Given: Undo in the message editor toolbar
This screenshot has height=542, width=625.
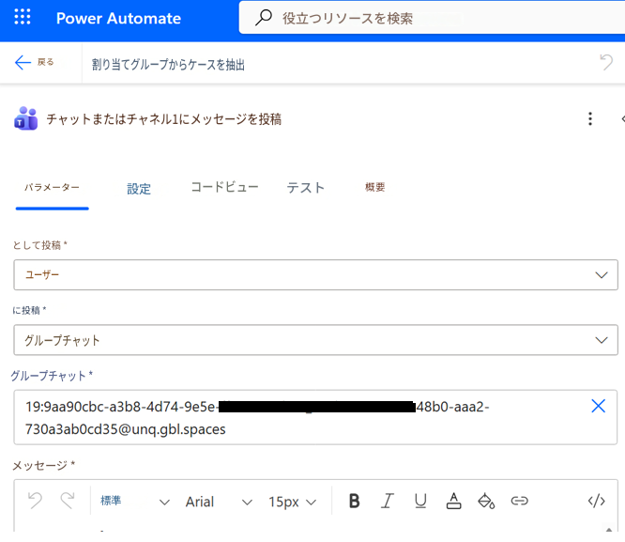Looking at the screenshot, I should (35, 500).
